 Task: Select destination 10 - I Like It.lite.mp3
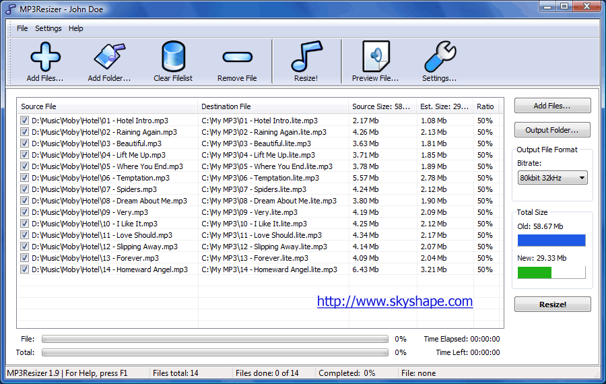pos(254,224)
